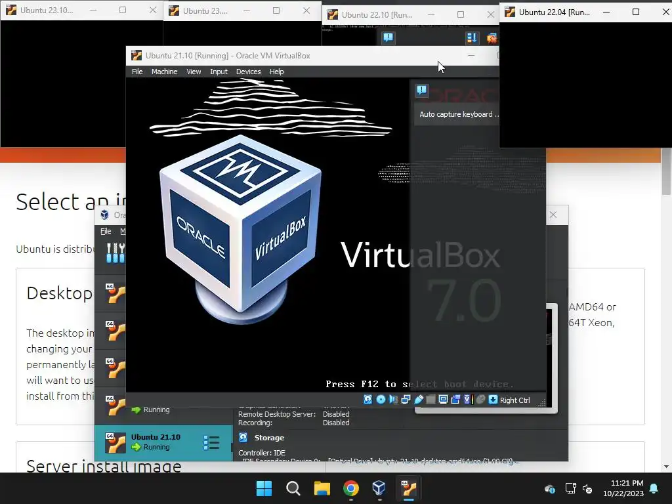
Task: Select the third VM entry in the Manager list
Action: (110, 368)
